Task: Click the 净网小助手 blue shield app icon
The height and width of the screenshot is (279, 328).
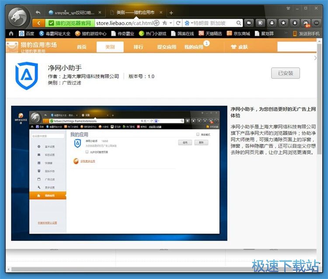Action: [27, 76]
